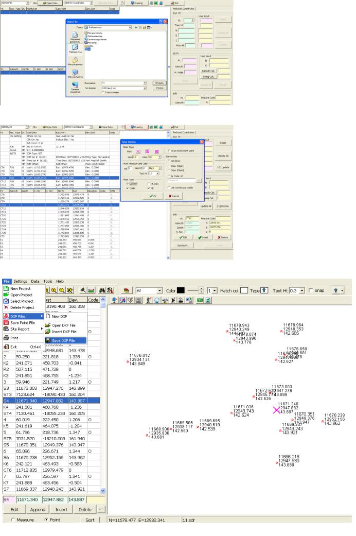Viewport: 356px width, 536px height.
Task: Choose Exit in File menu
Action: click(22, 347)
